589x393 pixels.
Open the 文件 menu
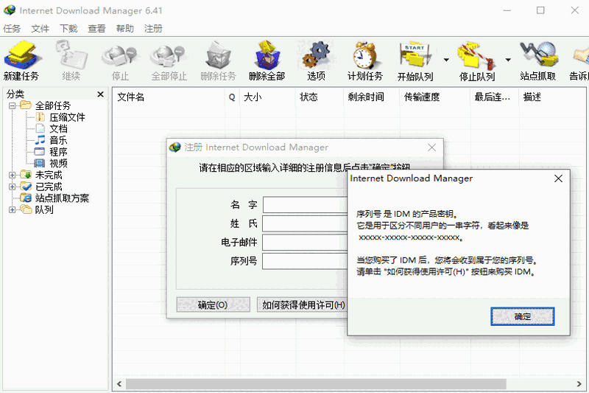coord(40,29)
